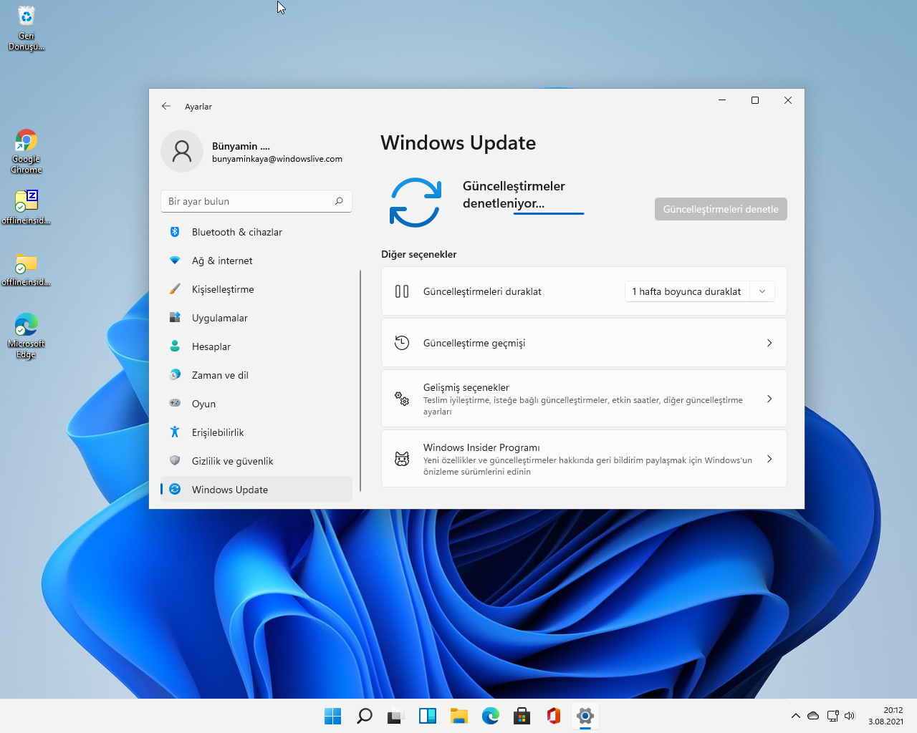Click the person icon beside Hesaplar
Screen dimensions: 917x733
[175, 346]
